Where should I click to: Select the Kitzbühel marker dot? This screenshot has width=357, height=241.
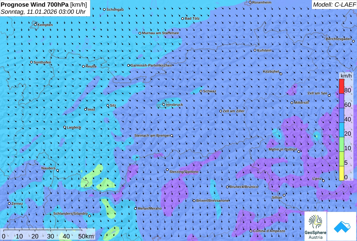(x=281, y=74)
